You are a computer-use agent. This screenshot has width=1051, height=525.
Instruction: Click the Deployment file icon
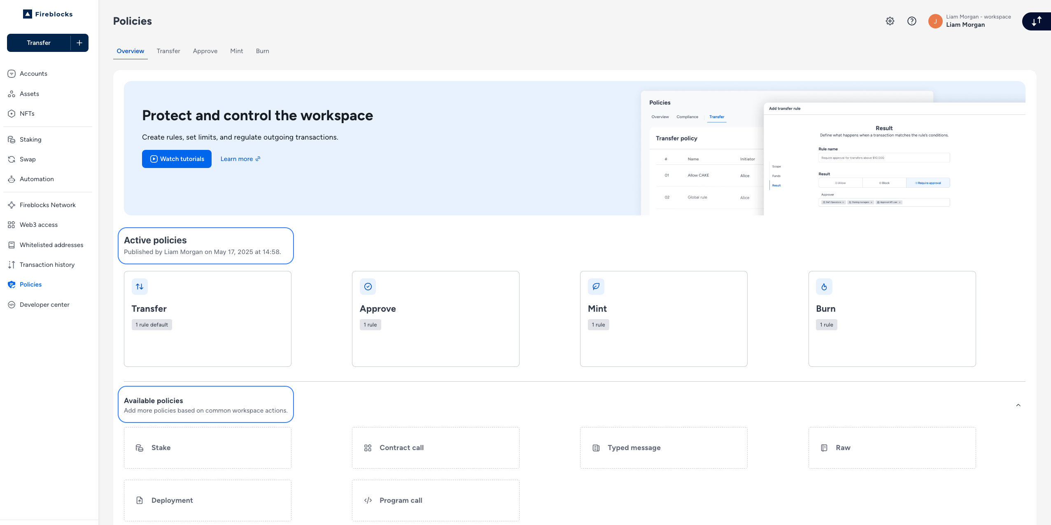coord(140,501)
